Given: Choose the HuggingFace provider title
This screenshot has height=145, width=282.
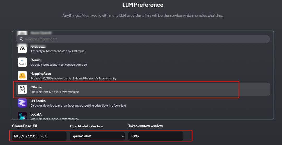Looking at the screenshot, I should [x=41, y=74].
